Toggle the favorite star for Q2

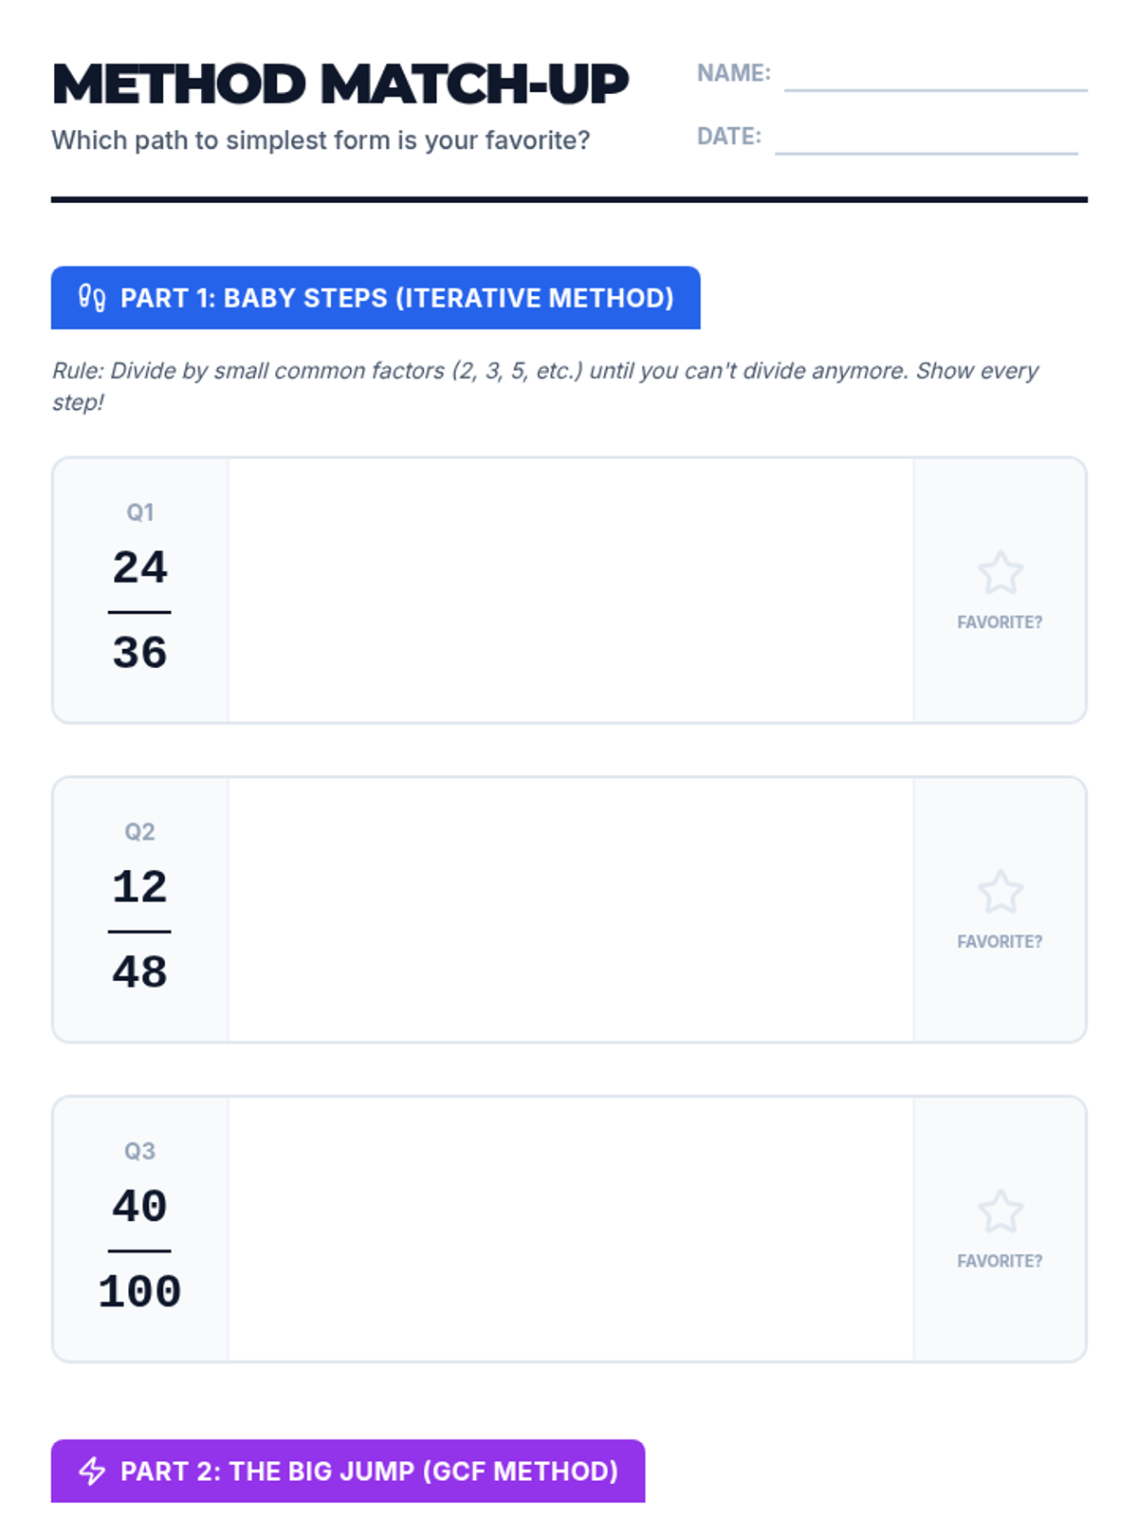click(1000, 892)
